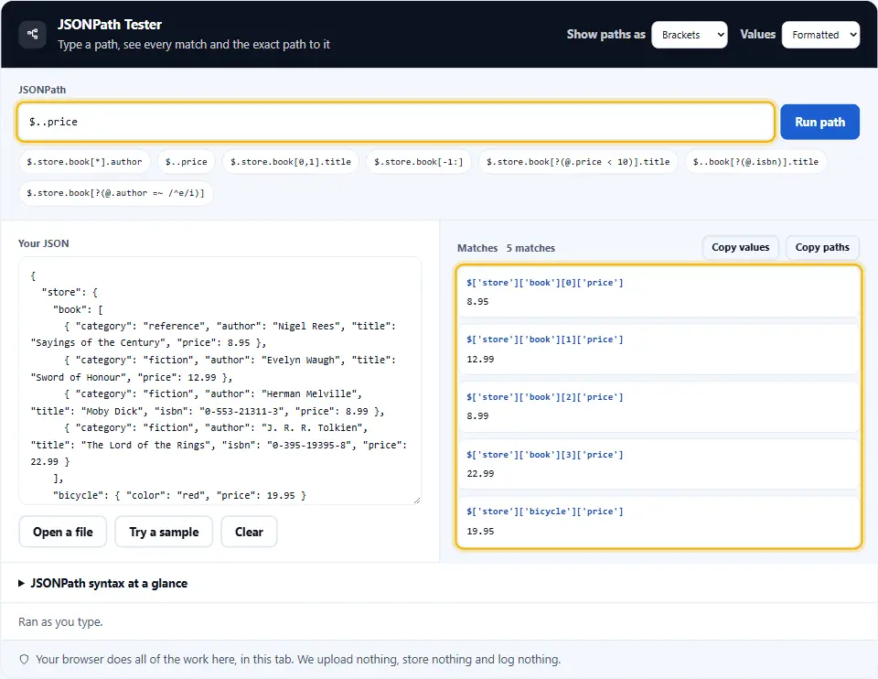878x679 pixels.
Task: Click the match path $['store']['bicycle']['price']
Action: tap(545, 512)
